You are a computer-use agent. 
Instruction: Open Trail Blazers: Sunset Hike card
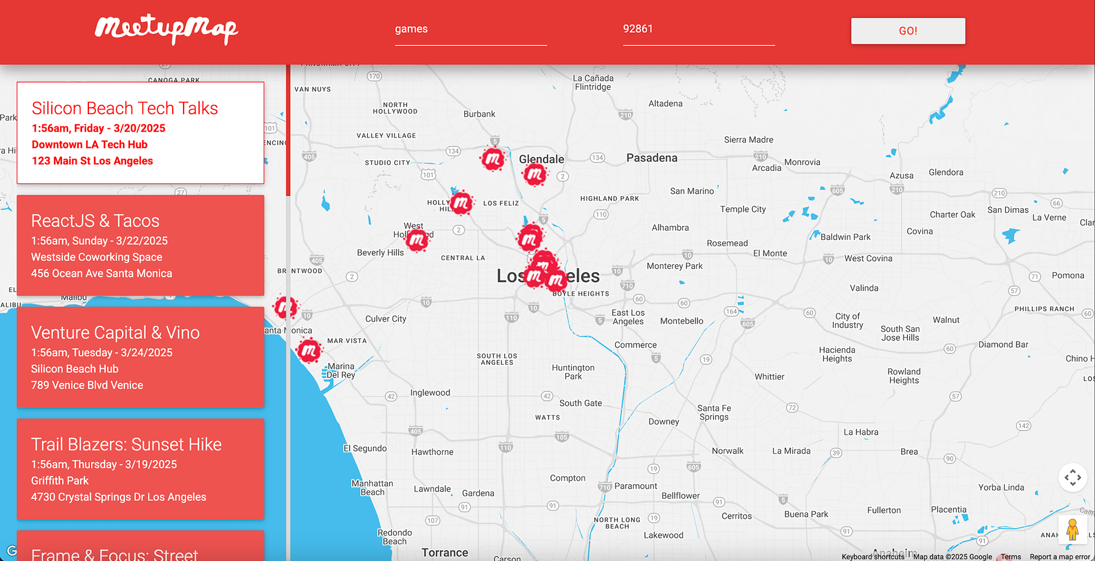[140, 469]
